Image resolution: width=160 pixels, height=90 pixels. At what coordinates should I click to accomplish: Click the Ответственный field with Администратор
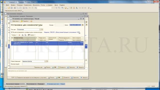[33, 61]
